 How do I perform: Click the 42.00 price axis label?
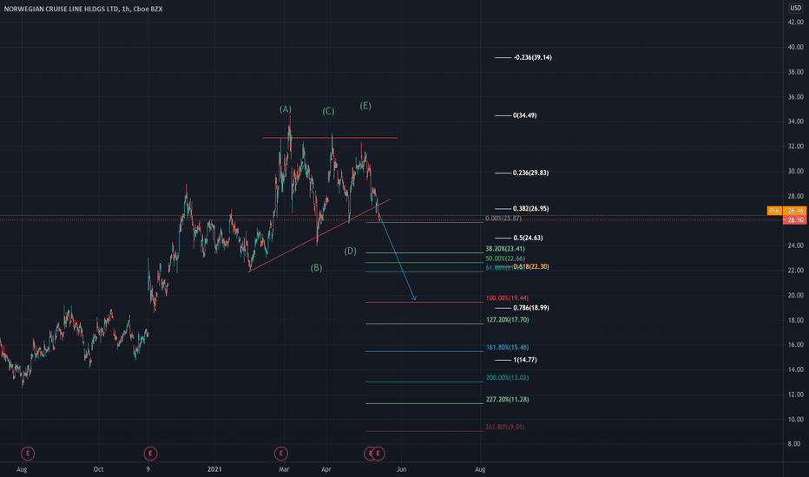[795, 23]
